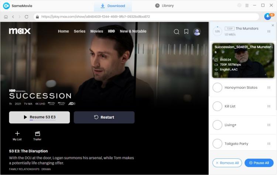Viewport: 277px width, 175px height.
Task: Reload the page with refresh icon
Action: point(27,17)
